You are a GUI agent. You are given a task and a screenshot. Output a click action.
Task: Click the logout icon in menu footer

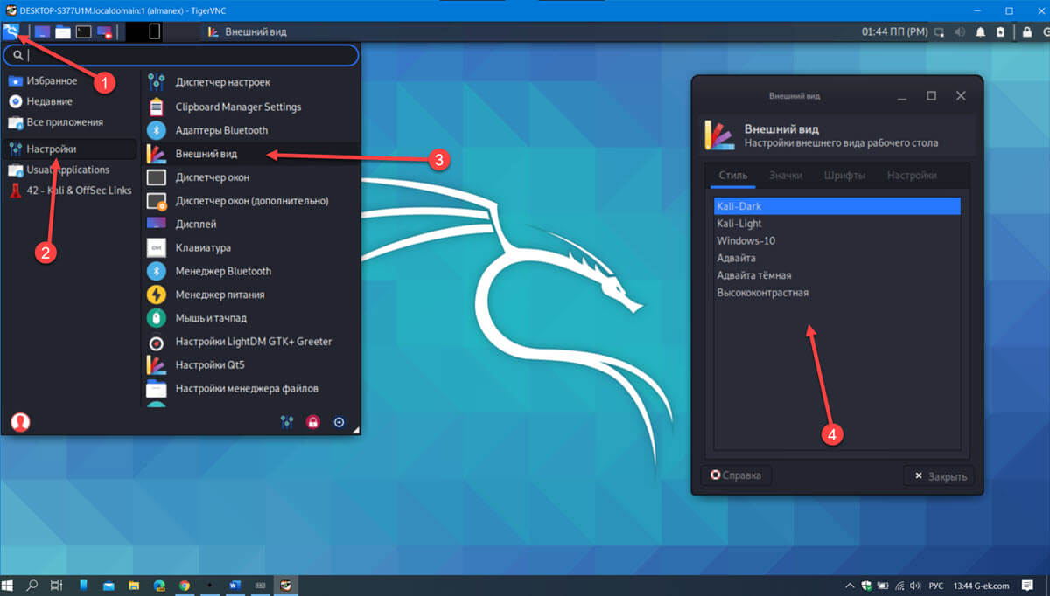(339, 423)
